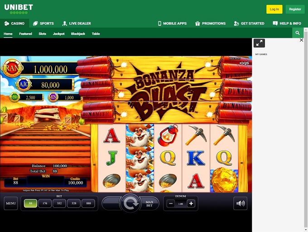
Task: Select the 176 bet amount
Action: [45, 203]
